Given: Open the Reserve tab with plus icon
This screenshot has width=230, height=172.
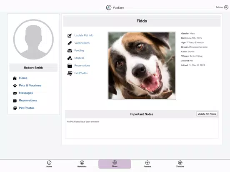Looking at the screenshot, I should (147, 164).
